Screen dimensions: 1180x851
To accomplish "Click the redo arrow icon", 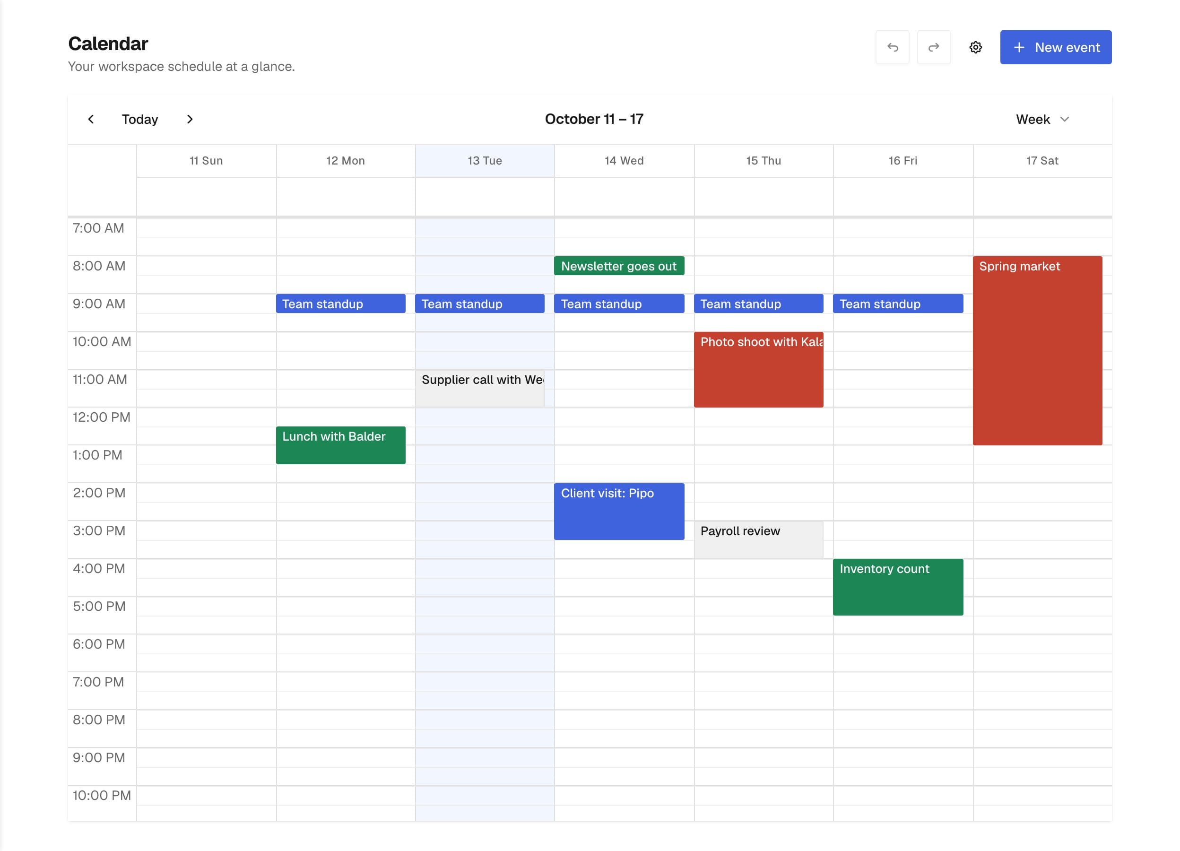I will click(x=933, y=47).
